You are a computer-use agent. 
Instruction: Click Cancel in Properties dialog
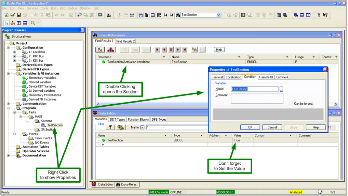point(272,127)
